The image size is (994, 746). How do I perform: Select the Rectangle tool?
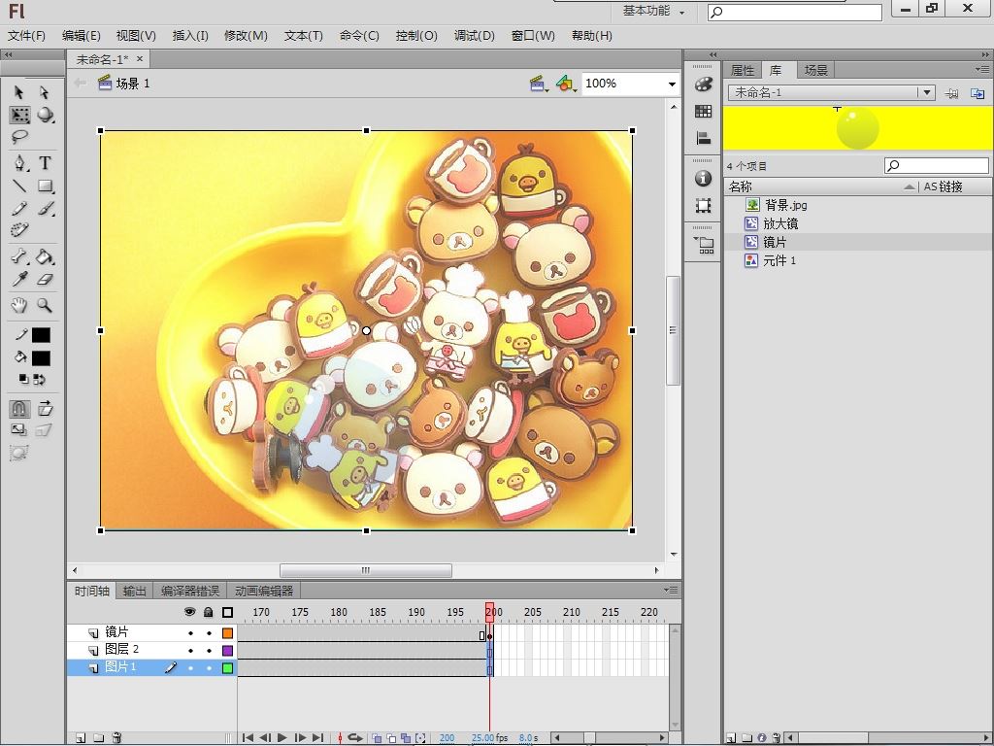tap(45, 186)
